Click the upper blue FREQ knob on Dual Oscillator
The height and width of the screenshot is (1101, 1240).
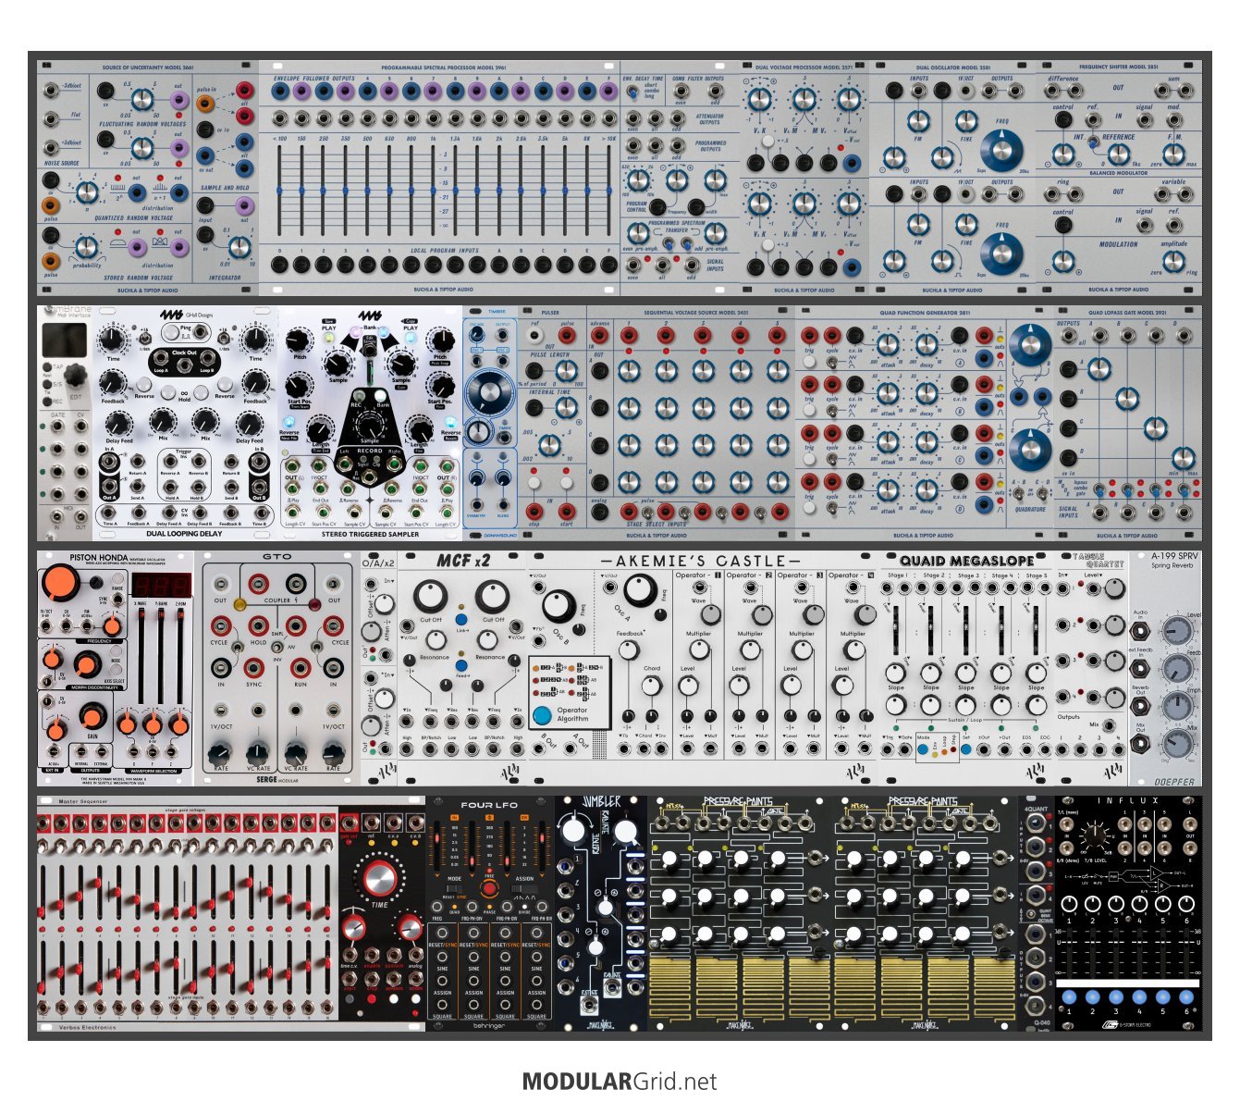(1001, 148)
